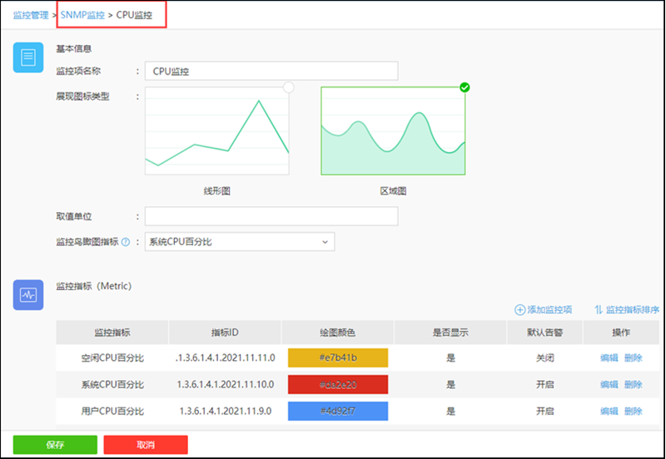Click the 监控项名称 input field

click(271, 72)
